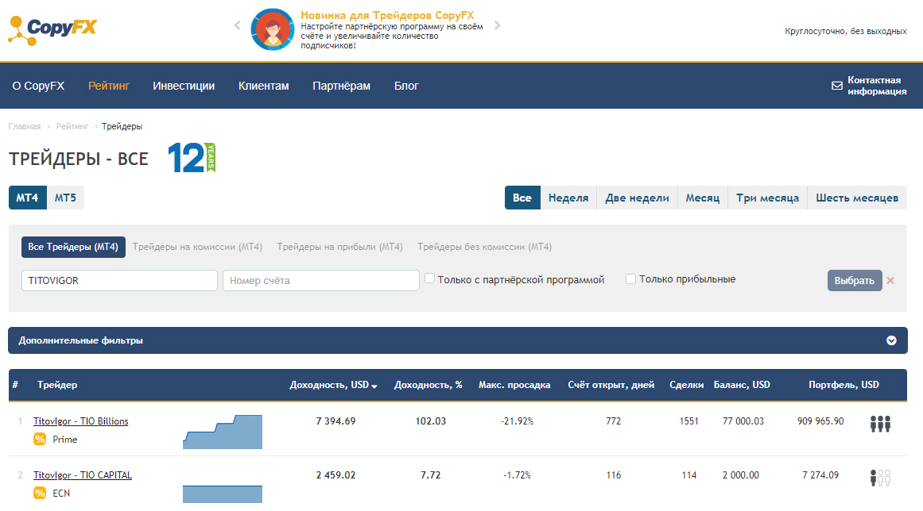Viewport: 923px width, 511px height.
Task: Enable 'Только с партнёрской программой' checkbox
Action: tap(430, 279)
